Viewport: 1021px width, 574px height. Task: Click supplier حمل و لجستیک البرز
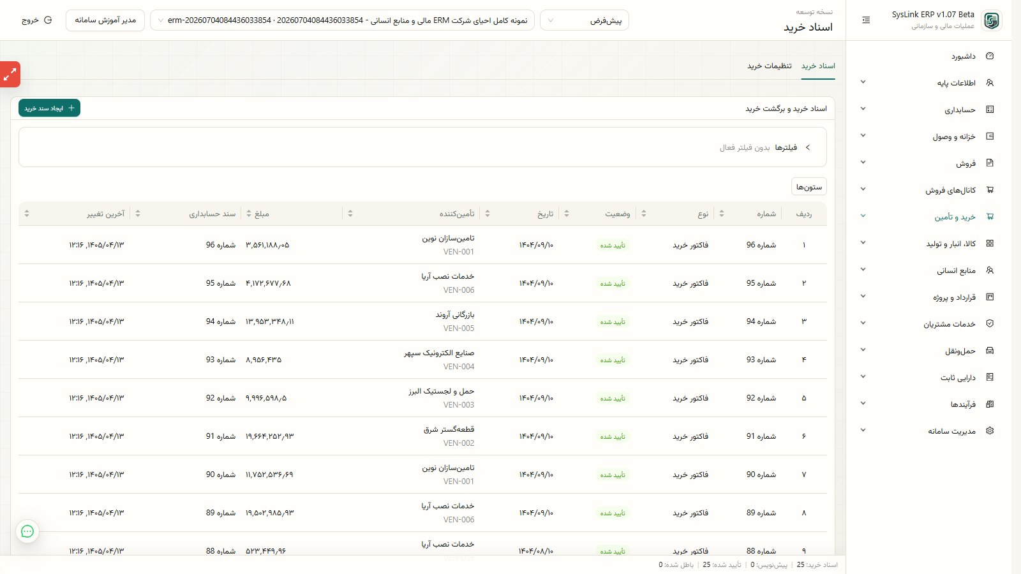click(x=442, y=391)
